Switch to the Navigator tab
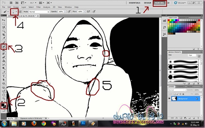This screenshot has height=128, width=205. (x=184, y=18)
